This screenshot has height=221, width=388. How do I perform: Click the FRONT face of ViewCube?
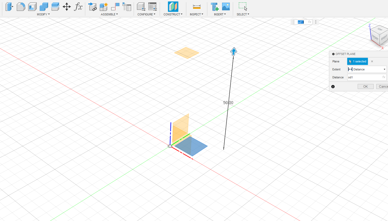click(375, 38)
